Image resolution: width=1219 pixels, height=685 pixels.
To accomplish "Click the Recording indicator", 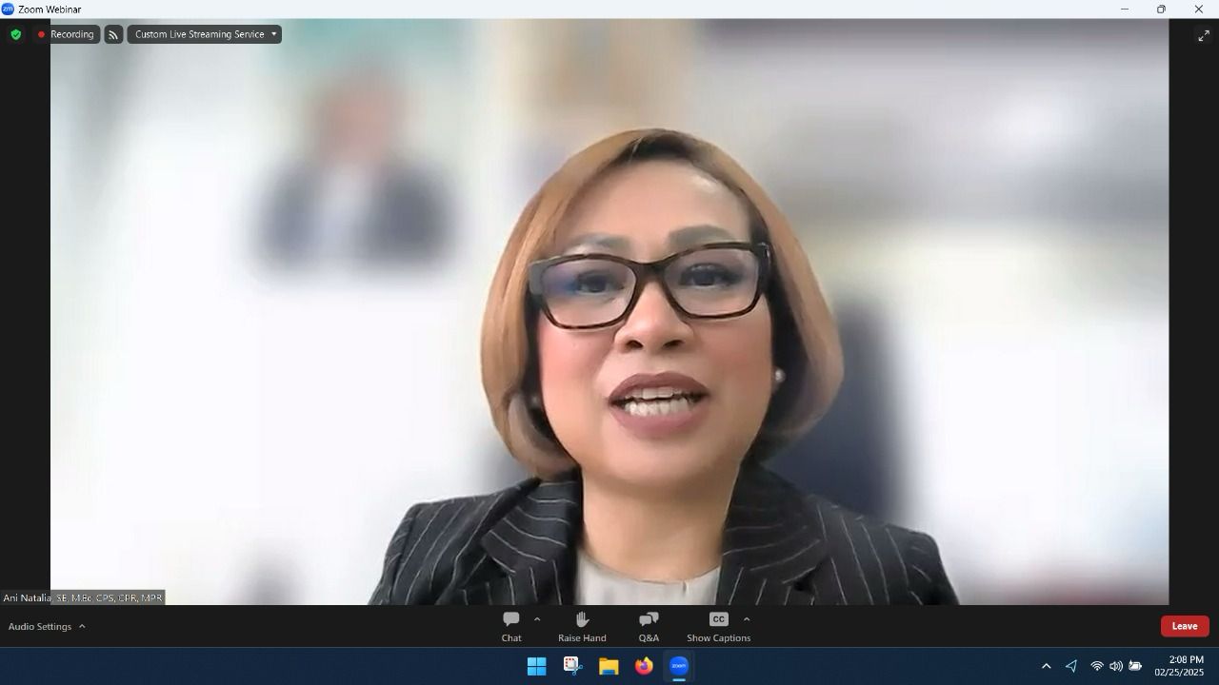I will (66, 34).
